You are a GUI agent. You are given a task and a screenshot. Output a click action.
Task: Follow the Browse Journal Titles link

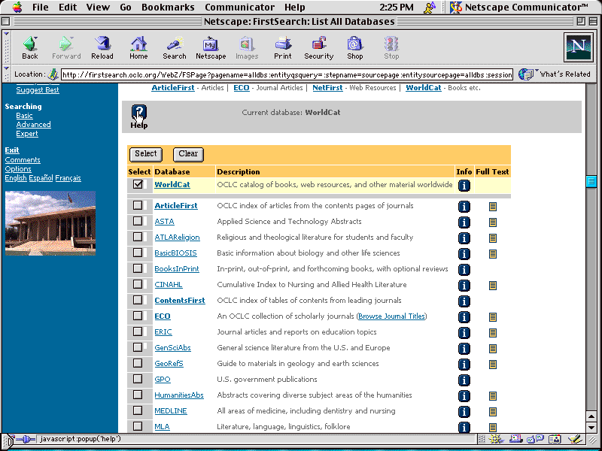391,316
